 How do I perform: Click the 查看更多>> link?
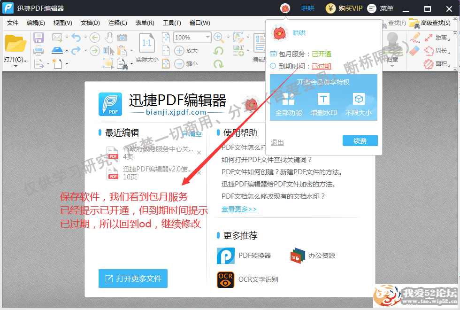(239, 209)
